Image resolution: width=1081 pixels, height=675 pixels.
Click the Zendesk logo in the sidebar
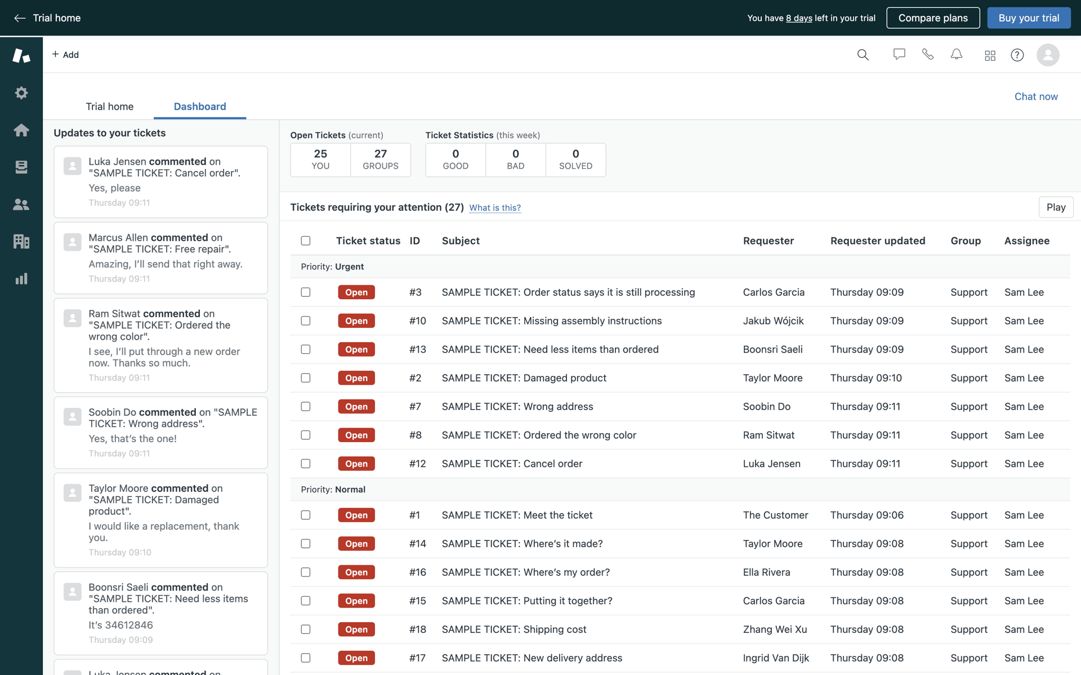21,55
